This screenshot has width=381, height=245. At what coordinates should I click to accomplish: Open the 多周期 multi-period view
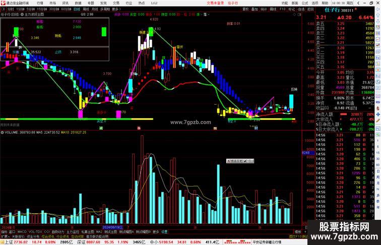click(x=105, y=9)
